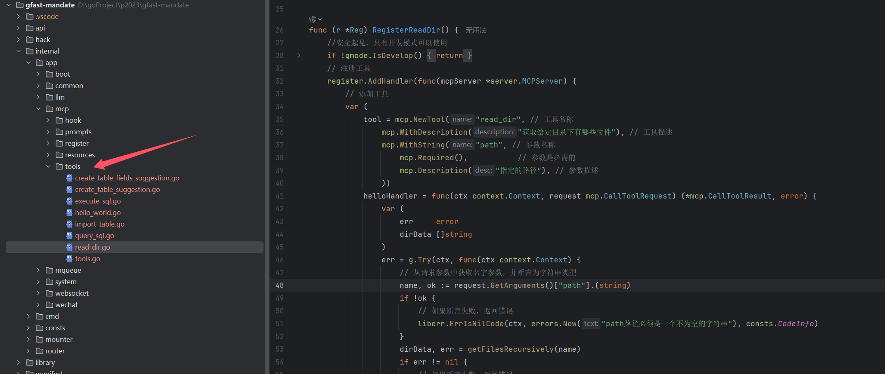Screen dimensions: 885x374
Task: Expand the mounter folder chevron
Action: click(28, 339)
